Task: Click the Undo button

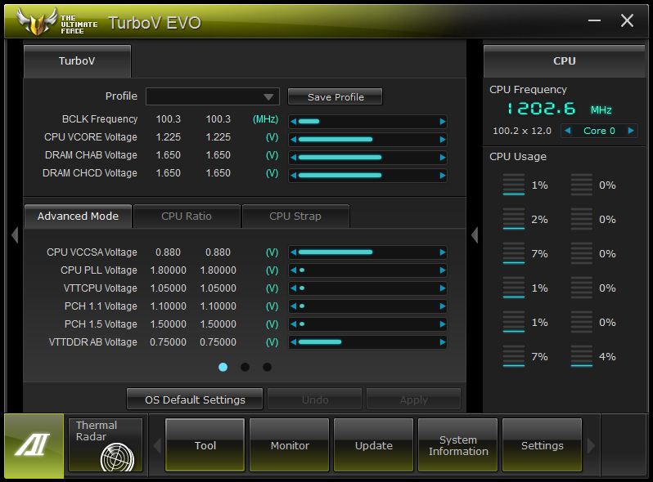Action: point(315,399)
